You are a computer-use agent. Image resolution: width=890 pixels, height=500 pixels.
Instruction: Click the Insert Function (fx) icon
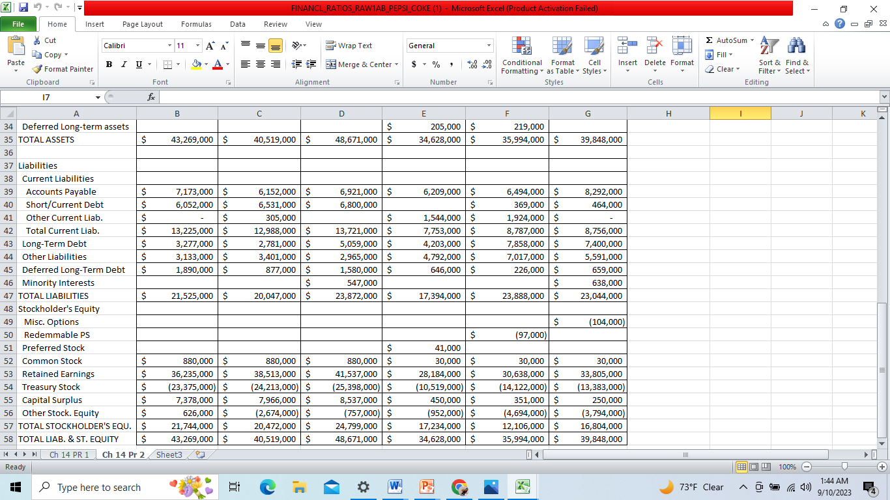point(151,96)
